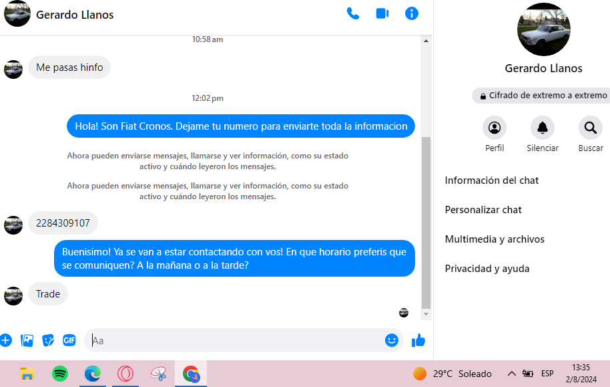This screenshot has height=387, width=610.
Task: Click the 'Buenisimo! Ya se van' sent message
Action: [x=234, y=259]
